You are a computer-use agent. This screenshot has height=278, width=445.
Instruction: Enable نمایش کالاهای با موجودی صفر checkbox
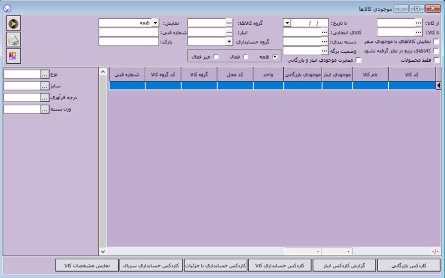point(436,41)
